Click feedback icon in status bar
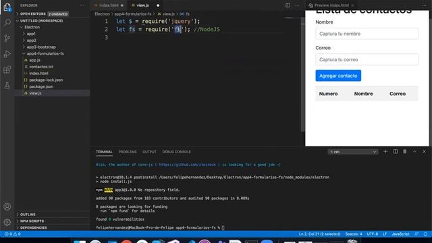 416,234
